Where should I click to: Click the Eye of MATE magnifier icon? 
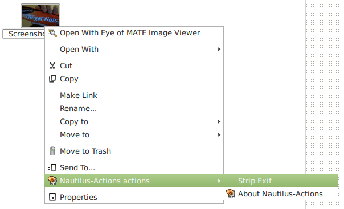(x=52, y=32)
